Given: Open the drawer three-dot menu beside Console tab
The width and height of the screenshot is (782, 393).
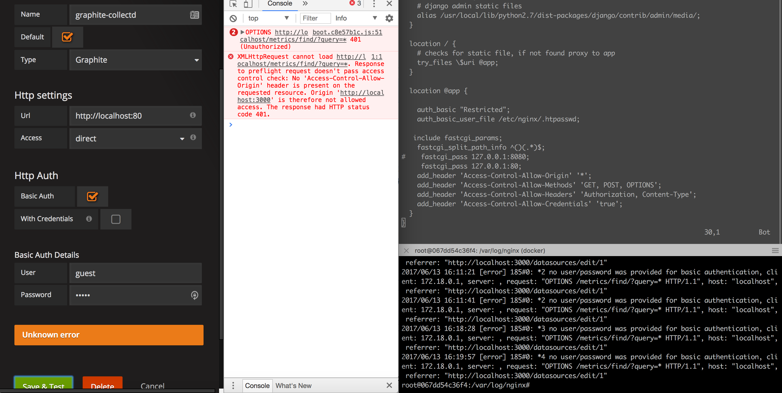Looking at the screenshot, I should tap(233, 386).
